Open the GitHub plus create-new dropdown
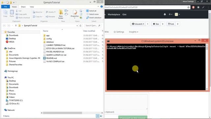211x119 pixels. (x=170, y=14)
